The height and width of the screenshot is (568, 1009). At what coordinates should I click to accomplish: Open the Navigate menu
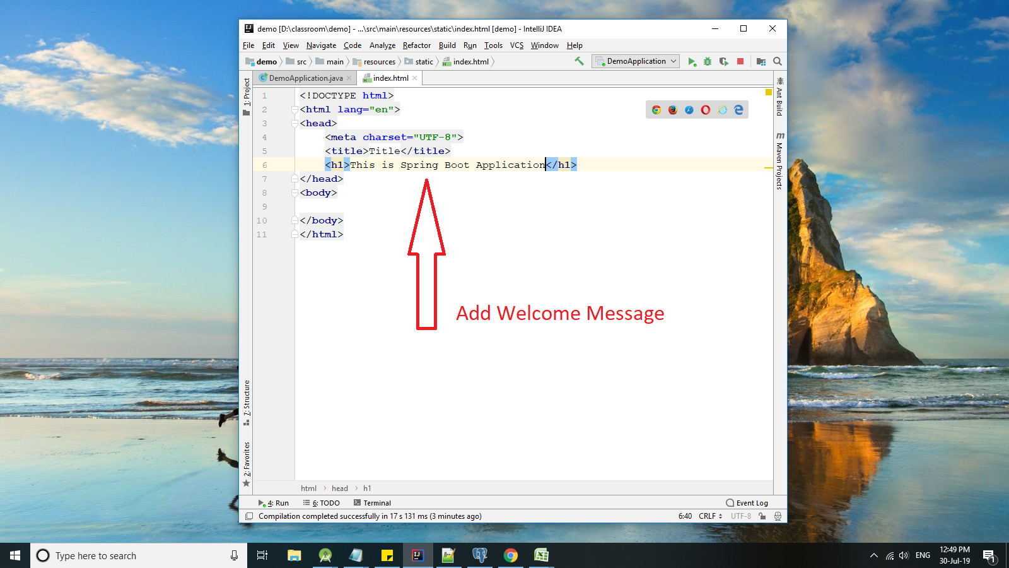point(321,45)
